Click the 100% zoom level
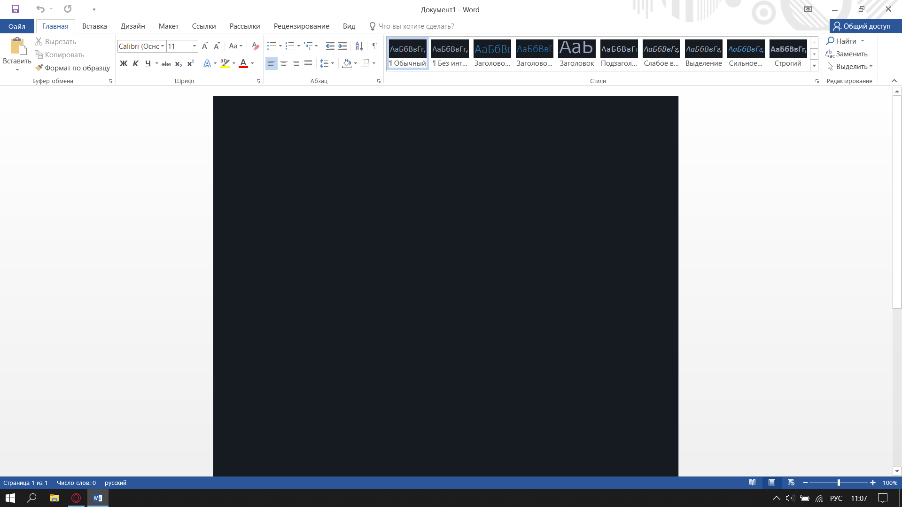Image resolution: width=902 pixels, height=507 pixels. point(890,483)
